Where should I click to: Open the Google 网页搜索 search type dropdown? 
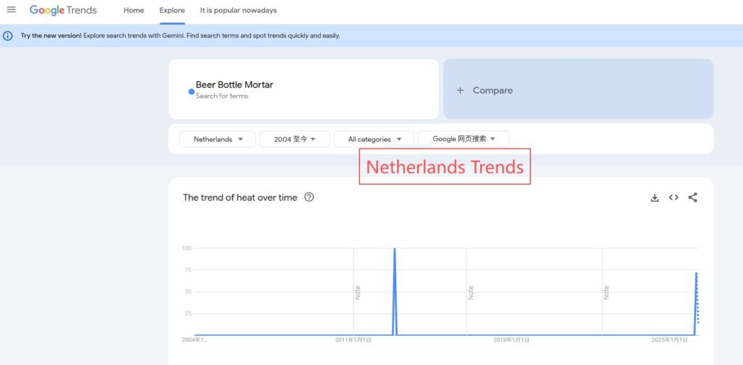(464, 139)
